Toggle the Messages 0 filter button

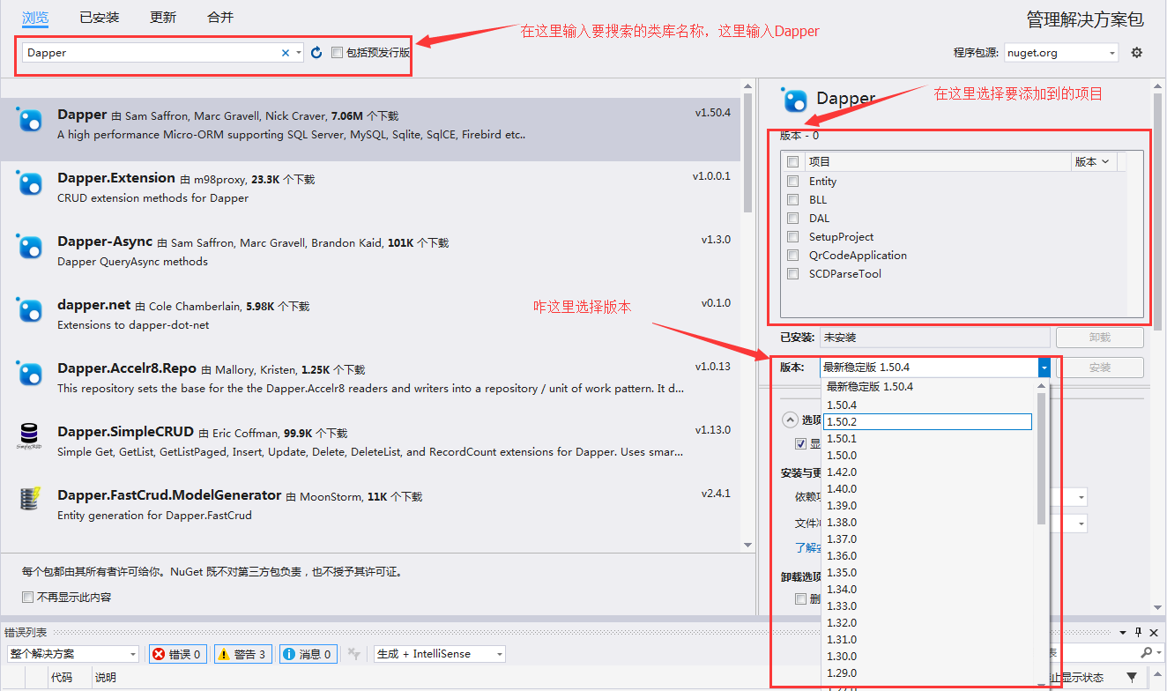pyautogui.click(x=308, y=654)
